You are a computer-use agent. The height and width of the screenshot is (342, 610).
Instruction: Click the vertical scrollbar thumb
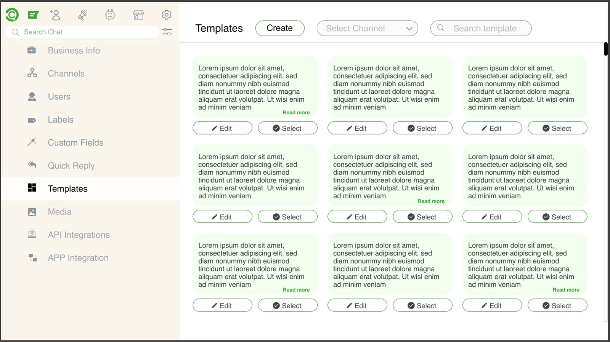tap(606, 49)
